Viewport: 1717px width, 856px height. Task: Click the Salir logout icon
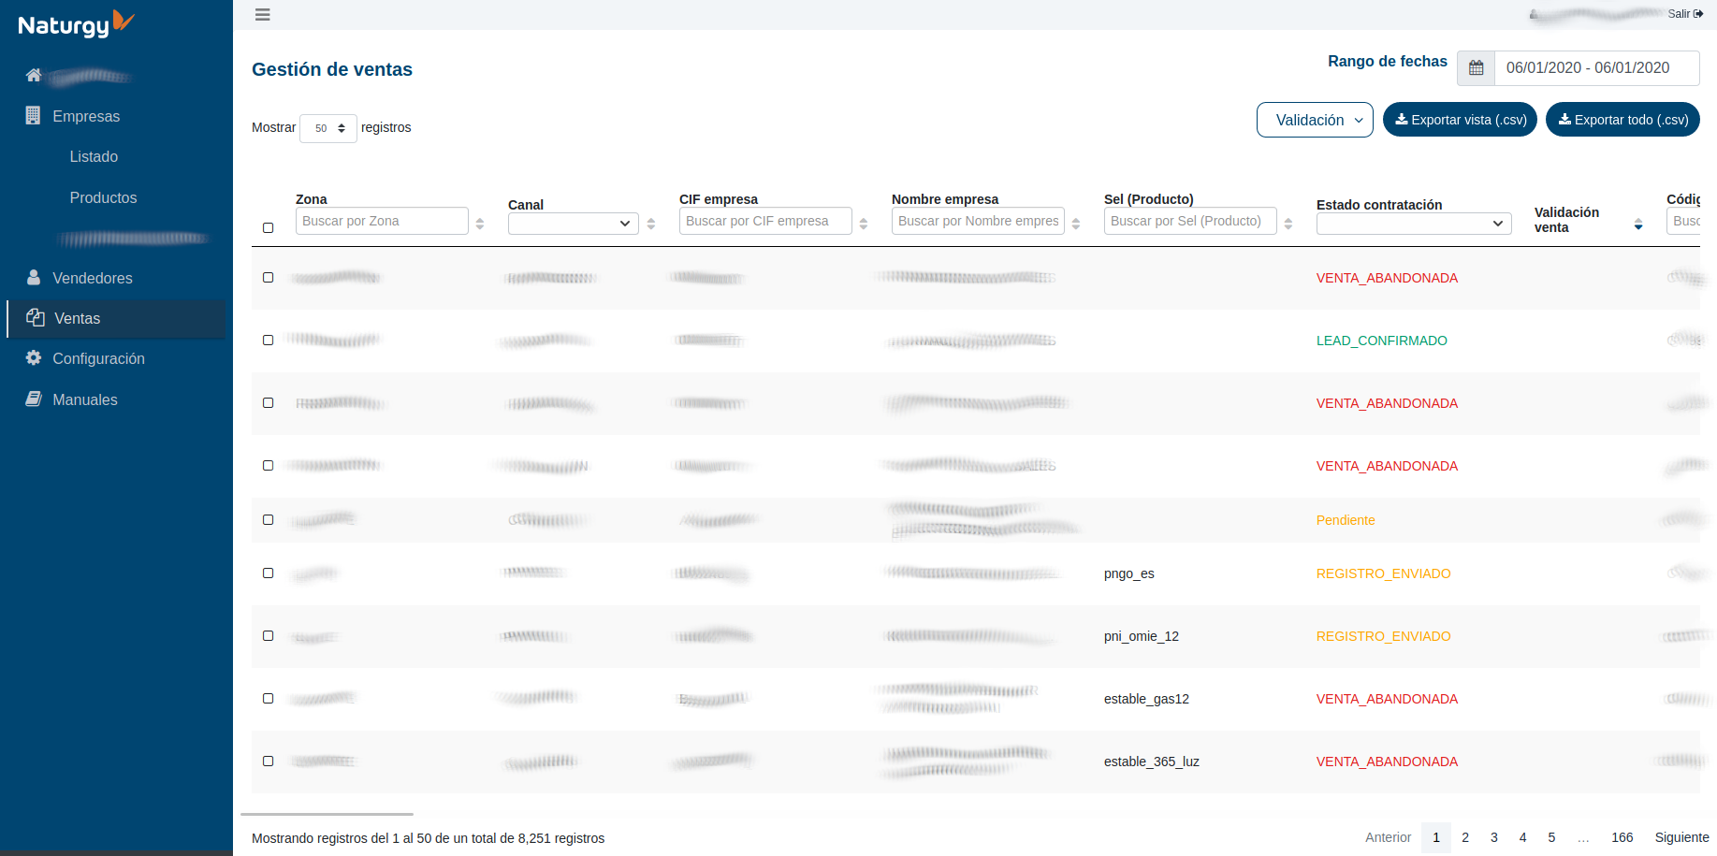click(1698, 14)
